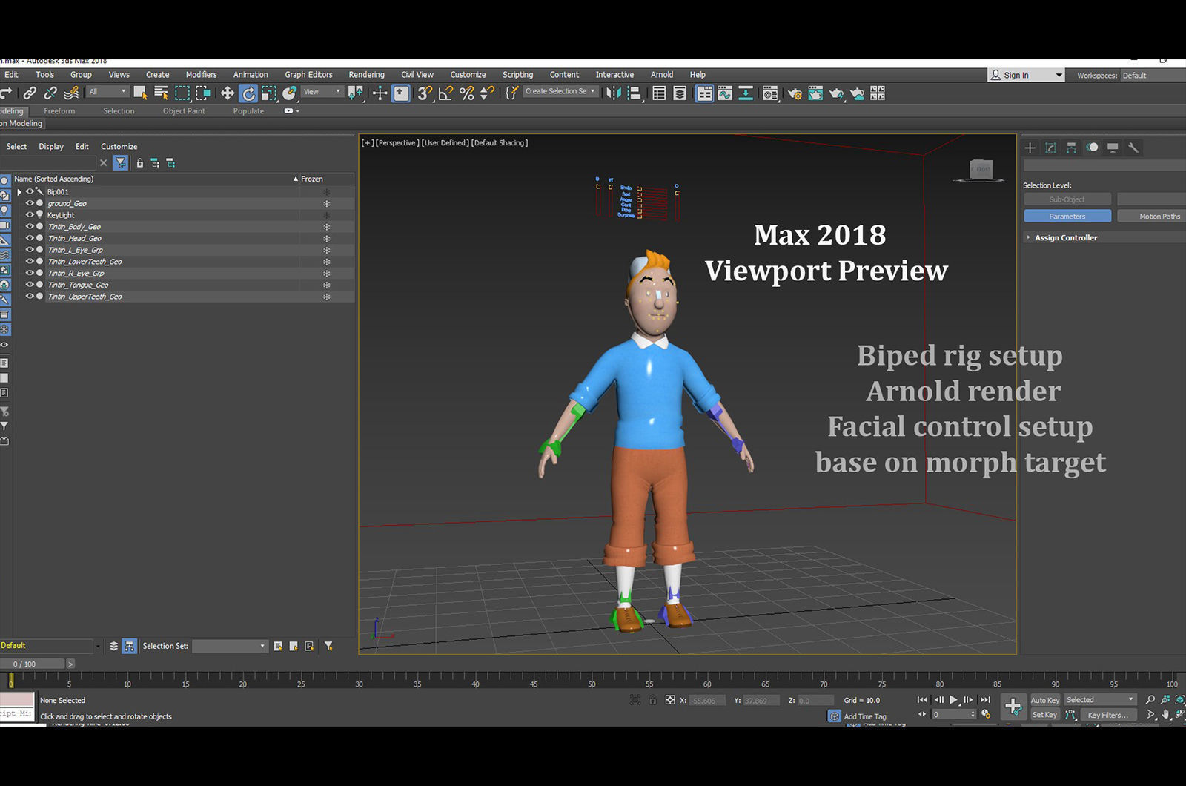Toggle visibility of Tintin_Head_Geo
This screenshot has width=1186, height=786.
tap(30, 238)
